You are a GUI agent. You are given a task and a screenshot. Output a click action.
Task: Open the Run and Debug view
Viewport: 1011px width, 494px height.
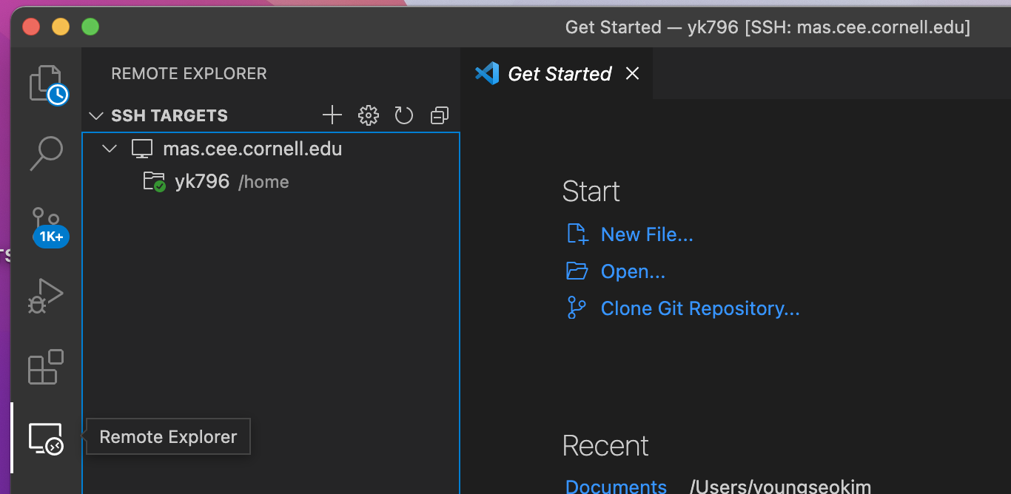click(x=46, y=296)
